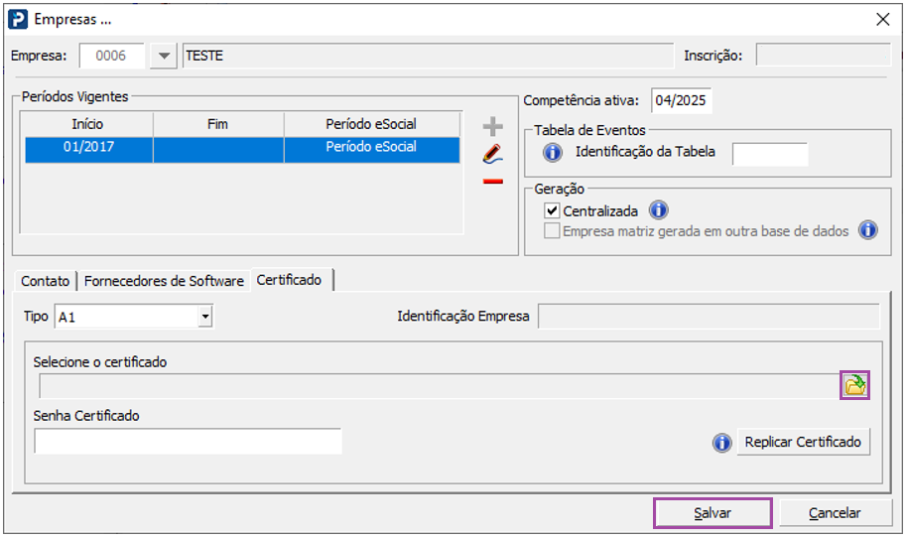Expand the Tipo A1 dropdown
Screen dimensions: 907x538
(x=204, y=317)
